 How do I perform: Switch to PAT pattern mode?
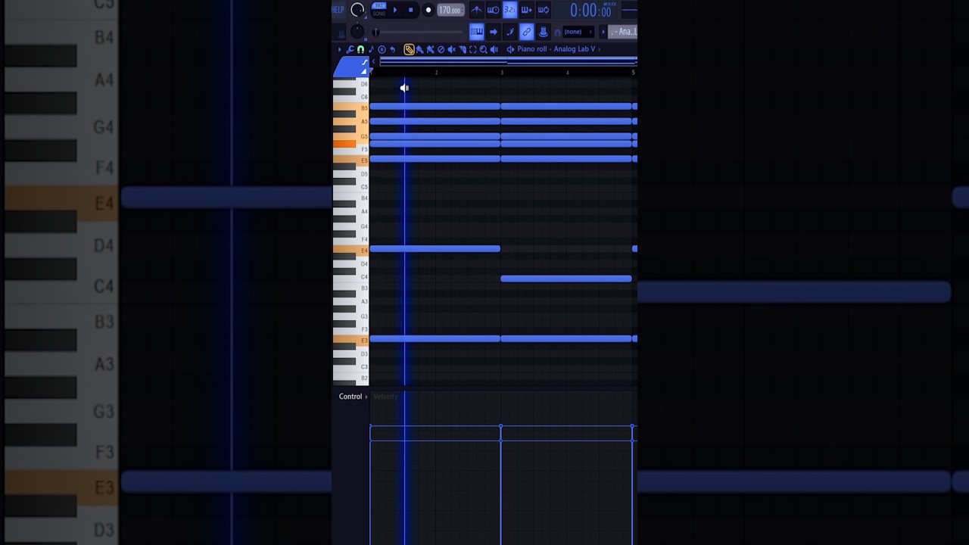click(x=379, y=5)
